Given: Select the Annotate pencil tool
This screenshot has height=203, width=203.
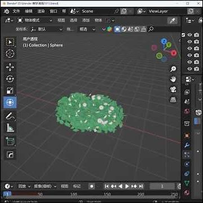Looking at the screenshot, I should [x=10, y=116].
